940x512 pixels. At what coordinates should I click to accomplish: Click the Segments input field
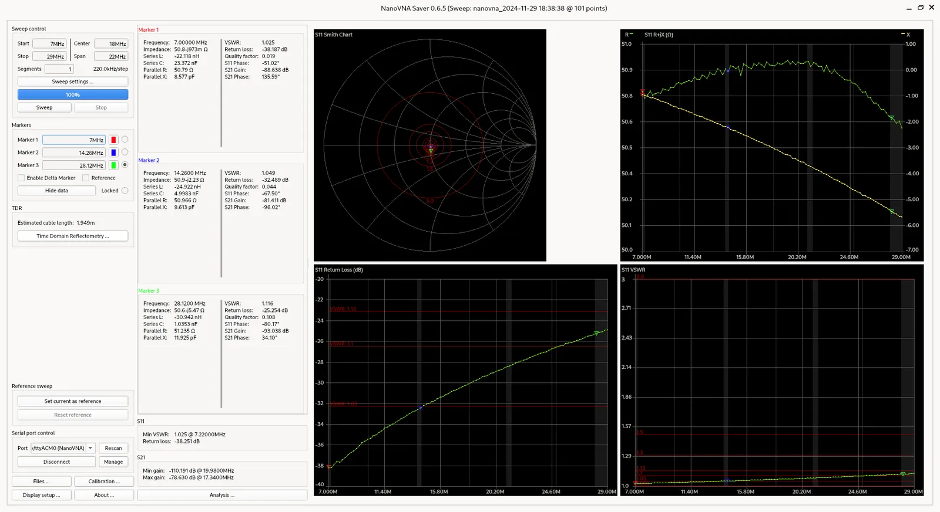(x=59, y=69)
